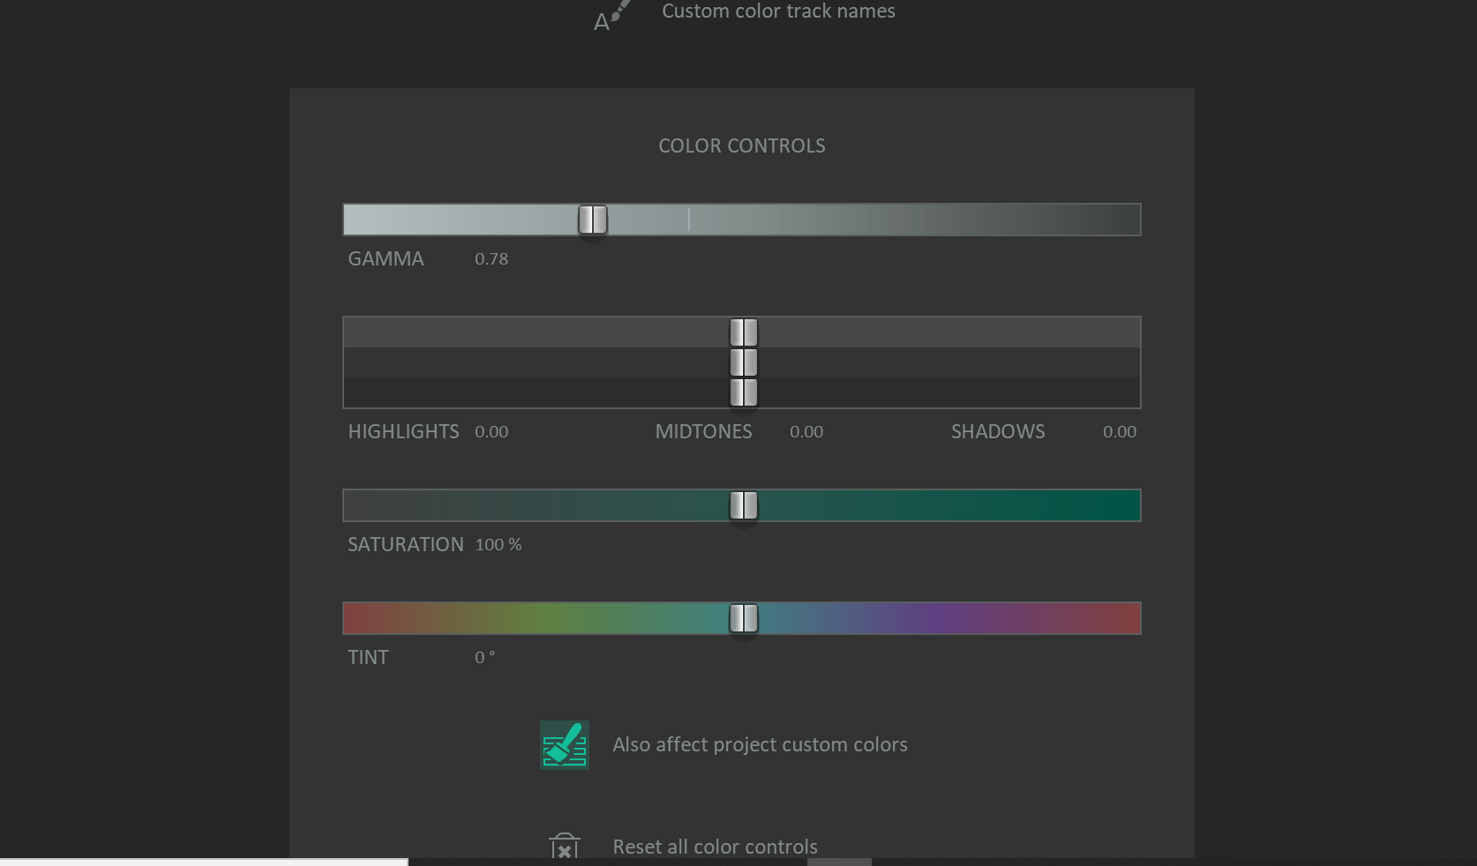The image size is (1477, 866).
Task: Click the horizontal scrollbar at bottom left
Action: 203,860
